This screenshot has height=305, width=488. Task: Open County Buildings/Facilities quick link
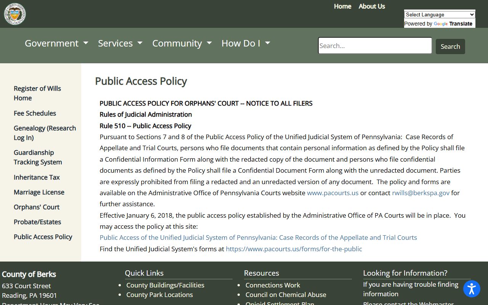pos(165,285)
